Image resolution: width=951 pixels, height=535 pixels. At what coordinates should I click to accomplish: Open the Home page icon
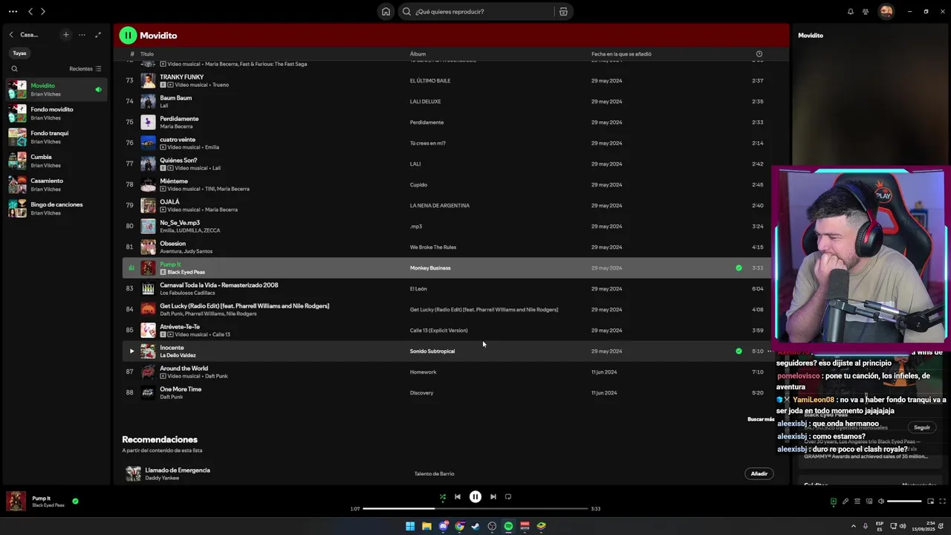click(386, 11)
